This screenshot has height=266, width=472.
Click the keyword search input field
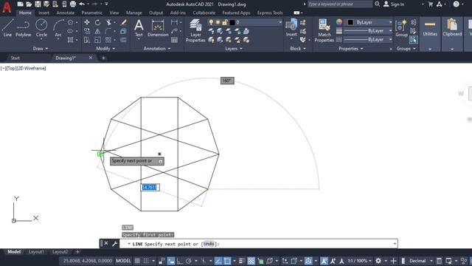[339, 4]
